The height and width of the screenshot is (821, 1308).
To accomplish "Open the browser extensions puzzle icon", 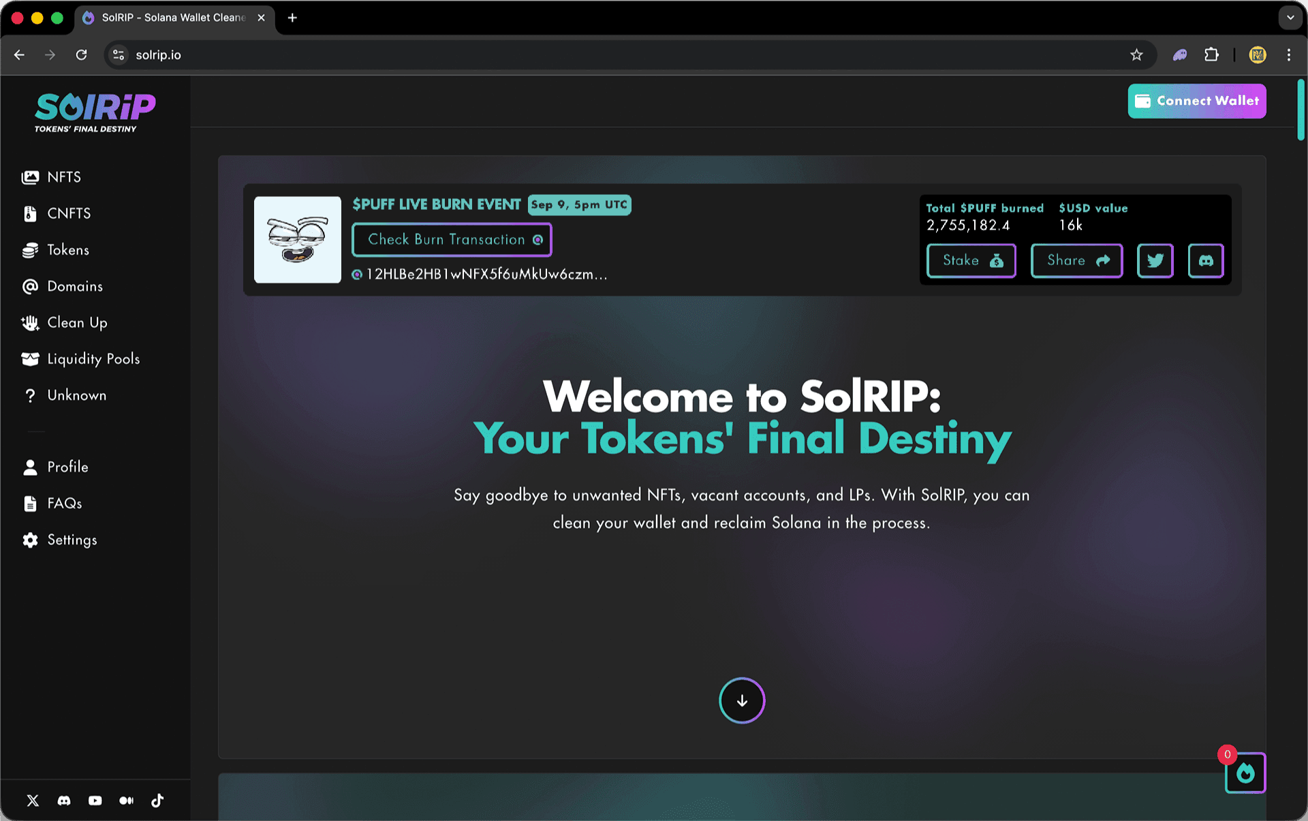I will pos(1211,55).
